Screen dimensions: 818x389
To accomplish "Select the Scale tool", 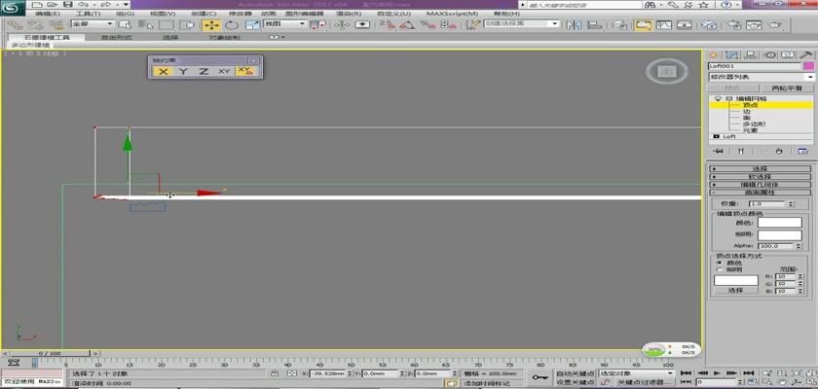I will pyautogui.click(x=252, y=25).
